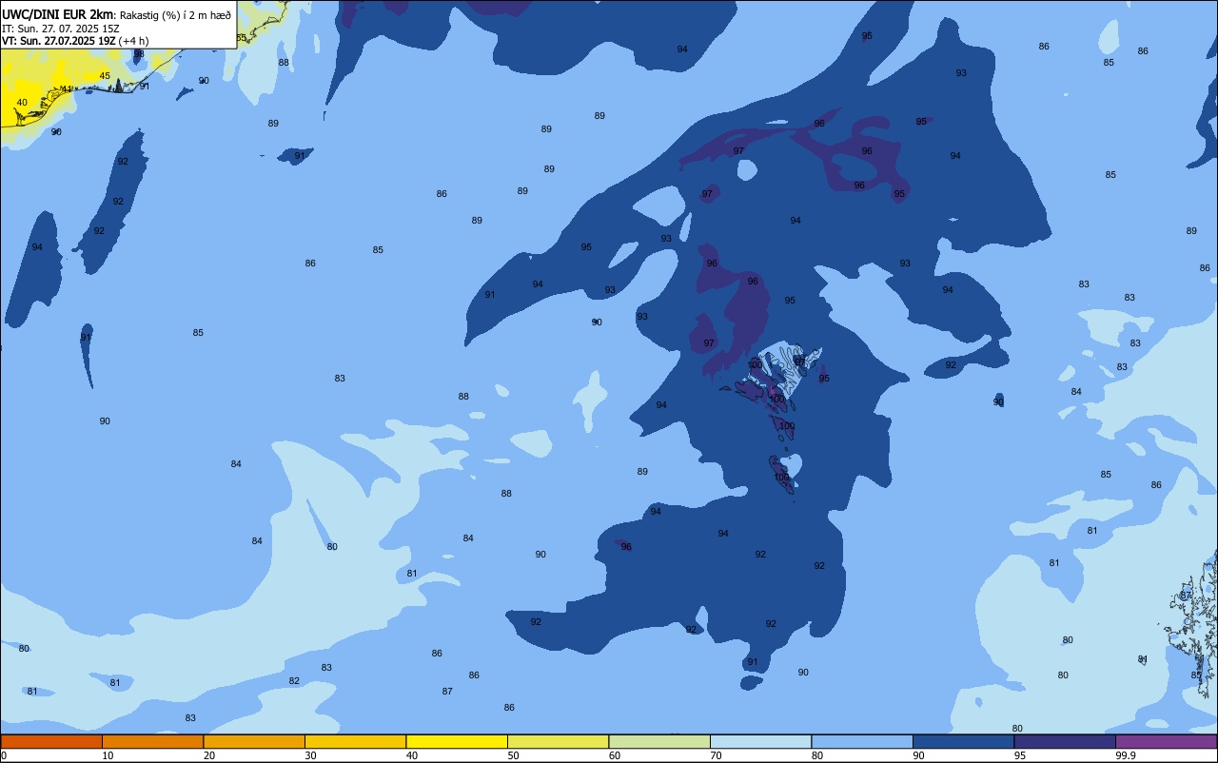Click the '60' legend tick label

pos(615,755)
